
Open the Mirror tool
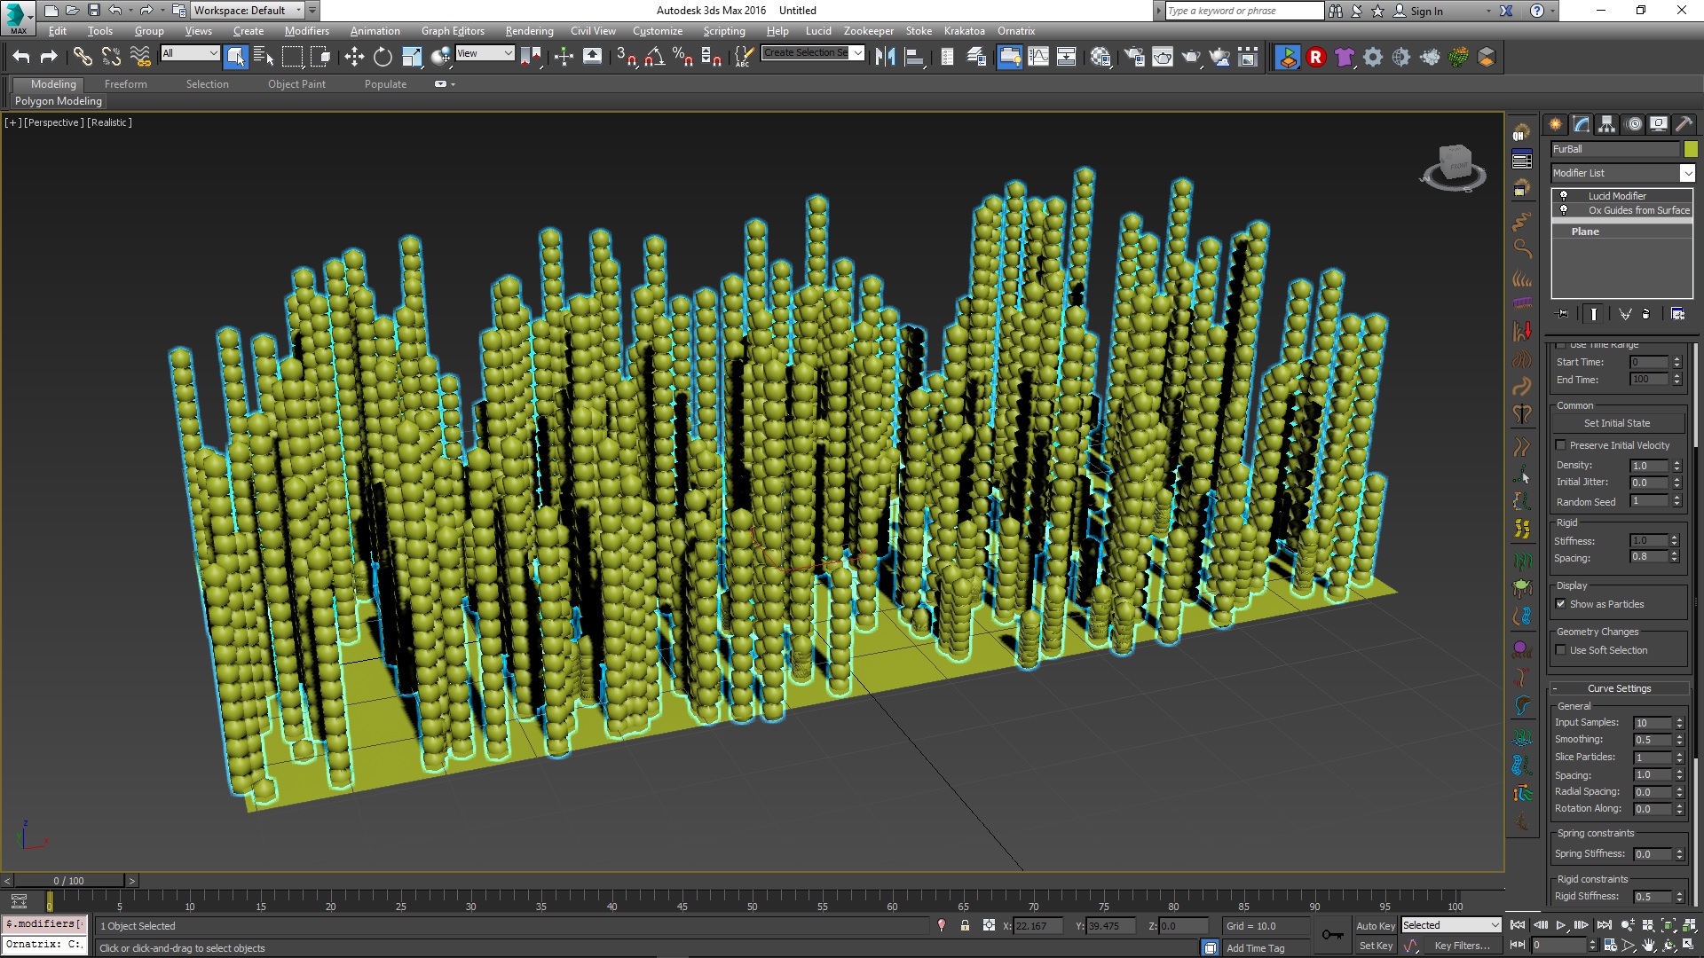885,57
